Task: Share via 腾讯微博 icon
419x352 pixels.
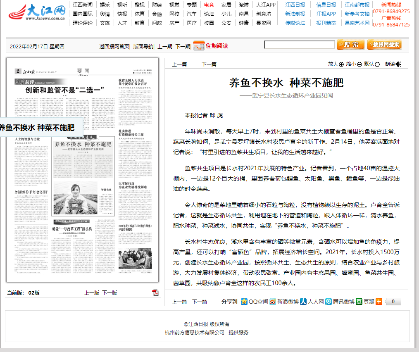Action: [329, 302]
